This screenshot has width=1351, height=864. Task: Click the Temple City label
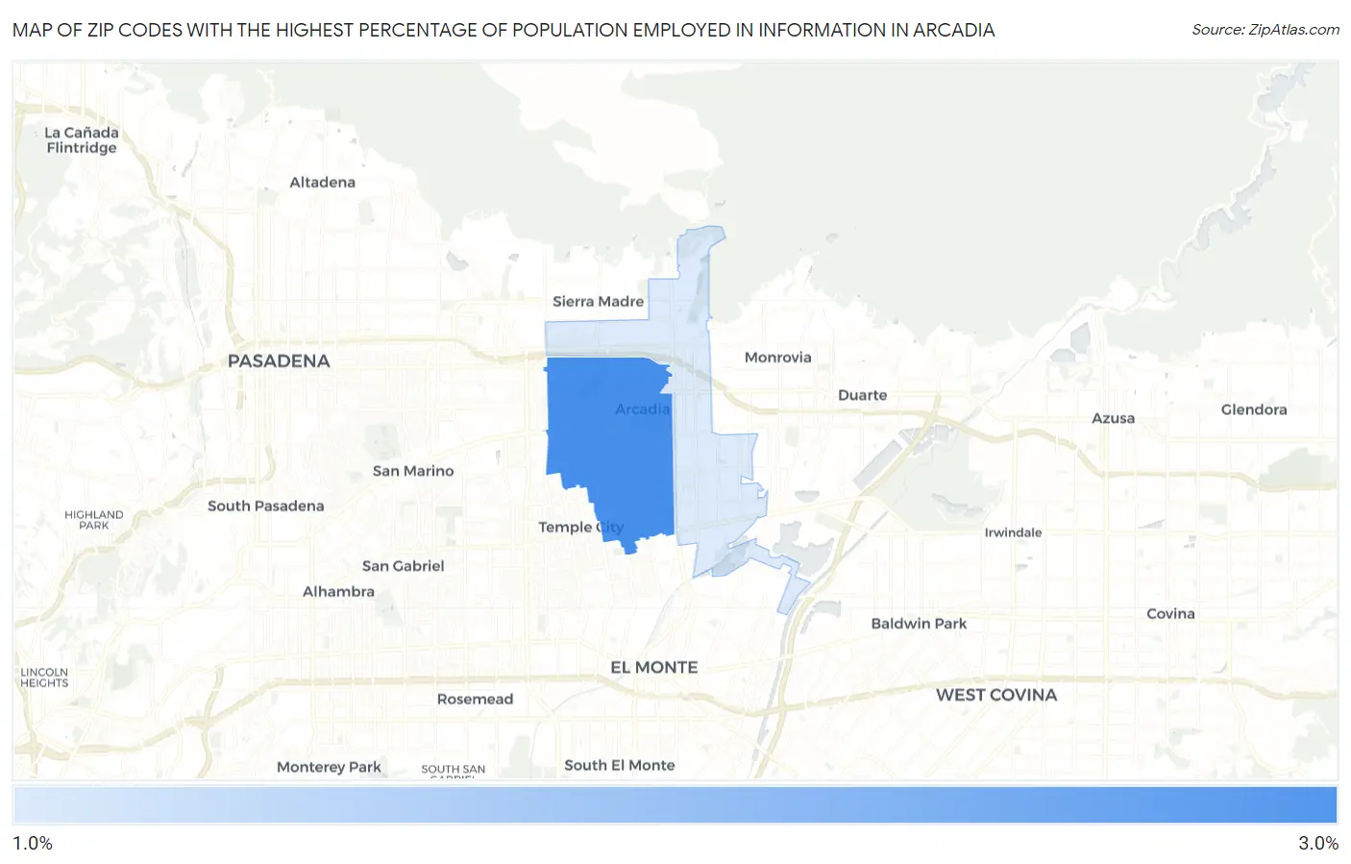pos(580,528)
